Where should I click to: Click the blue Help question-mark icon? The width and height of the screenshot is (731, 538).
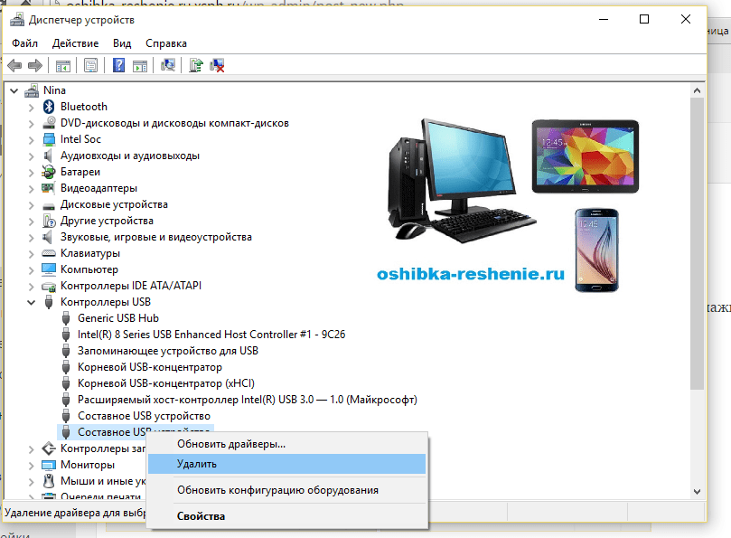tap(119, 65)
